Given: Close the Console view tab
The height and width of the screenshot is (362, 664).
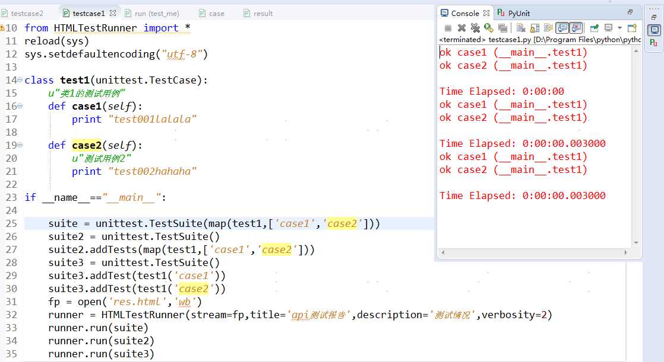Looking at the screenshot, I should point(486,13).
